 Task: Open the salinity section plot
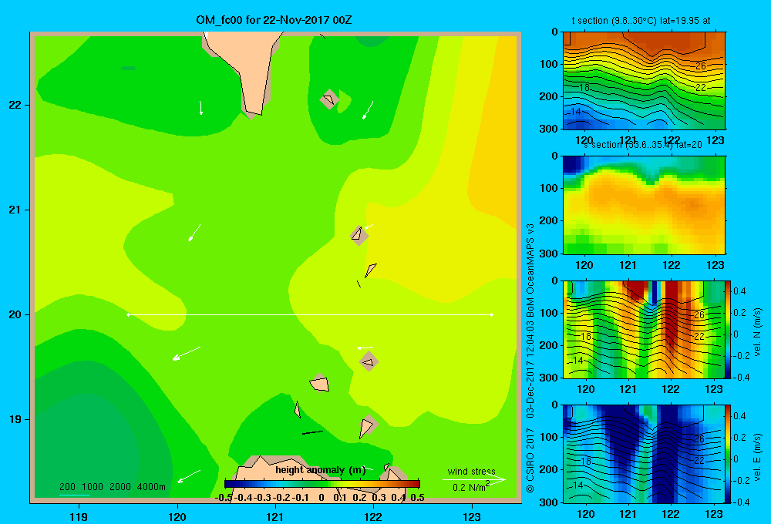point(644,205)
